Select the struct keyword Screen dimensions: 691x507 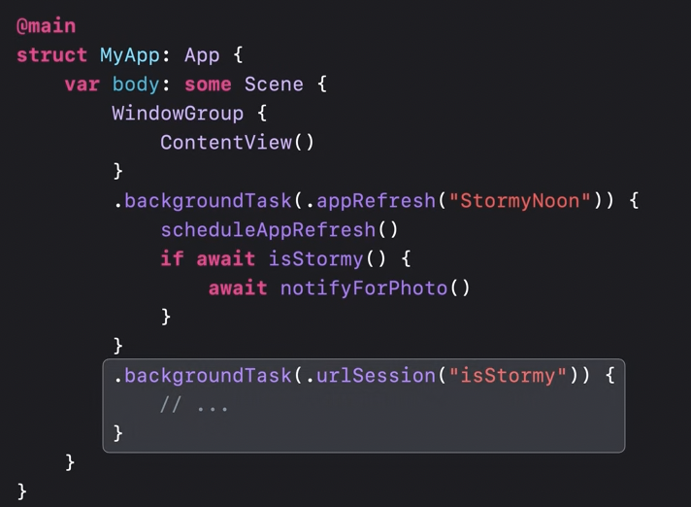click(52, 55)
